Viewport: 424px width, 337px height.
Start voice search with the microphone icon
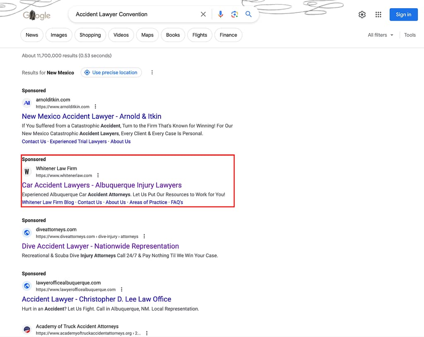click(x=220, y=14)
